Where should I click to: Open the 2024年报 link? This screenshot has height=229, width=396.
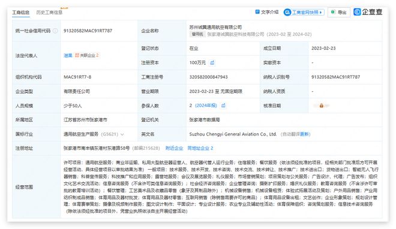(206, 106)
